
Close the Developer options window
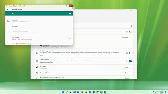71,6
